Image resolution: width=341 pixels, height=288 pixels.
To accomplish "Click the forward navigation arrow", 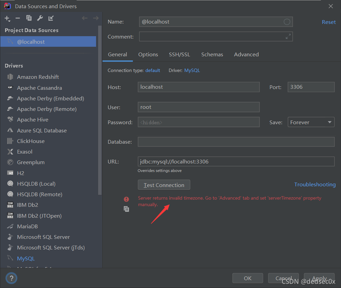I will coord(96,18).
